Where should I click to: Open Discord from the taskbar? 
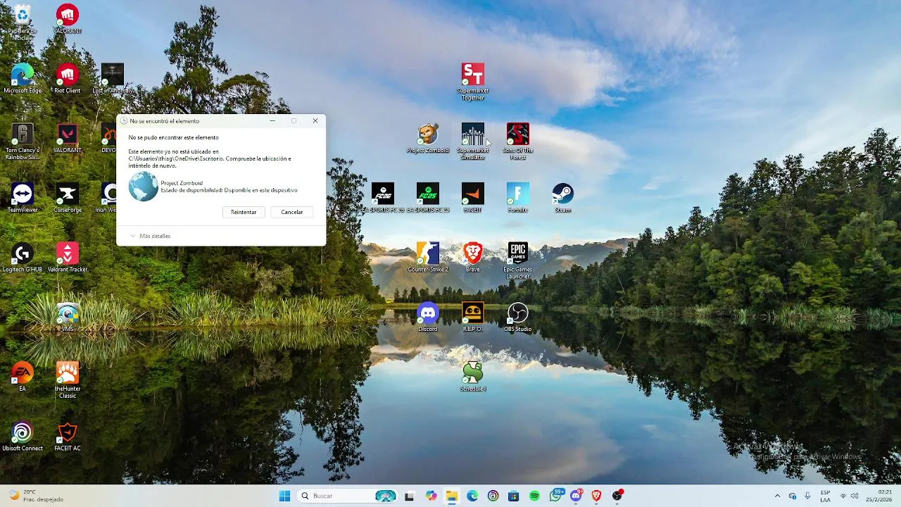click(x=576, y=496)
